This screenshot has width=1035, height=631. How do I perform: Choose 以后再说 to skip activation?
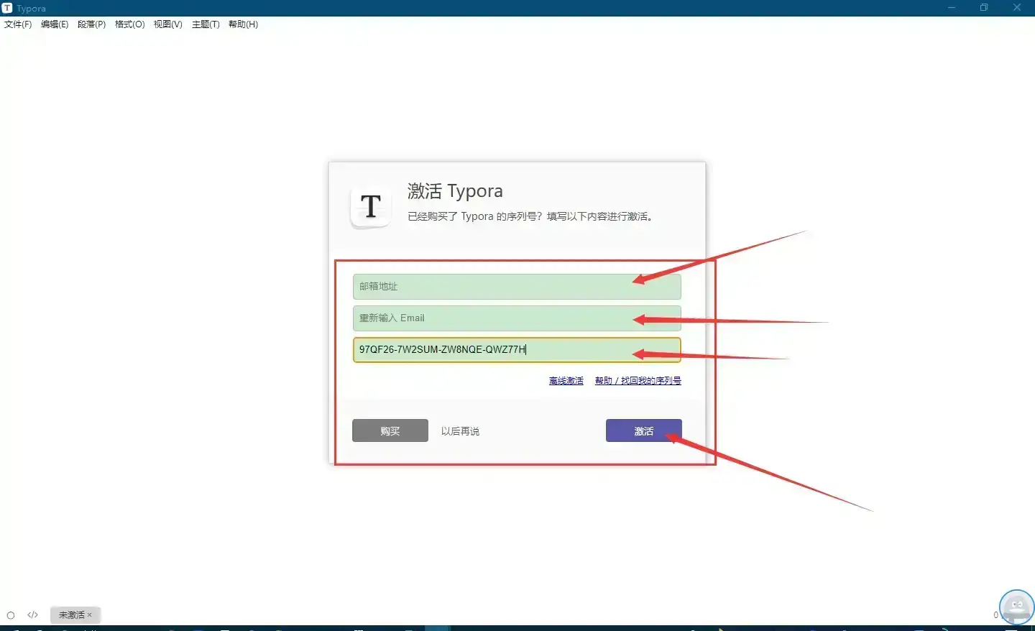460,431
